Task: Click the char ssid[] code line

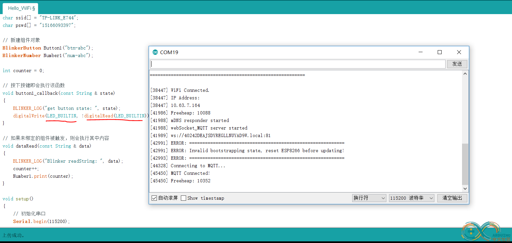Action: point(41,18)
